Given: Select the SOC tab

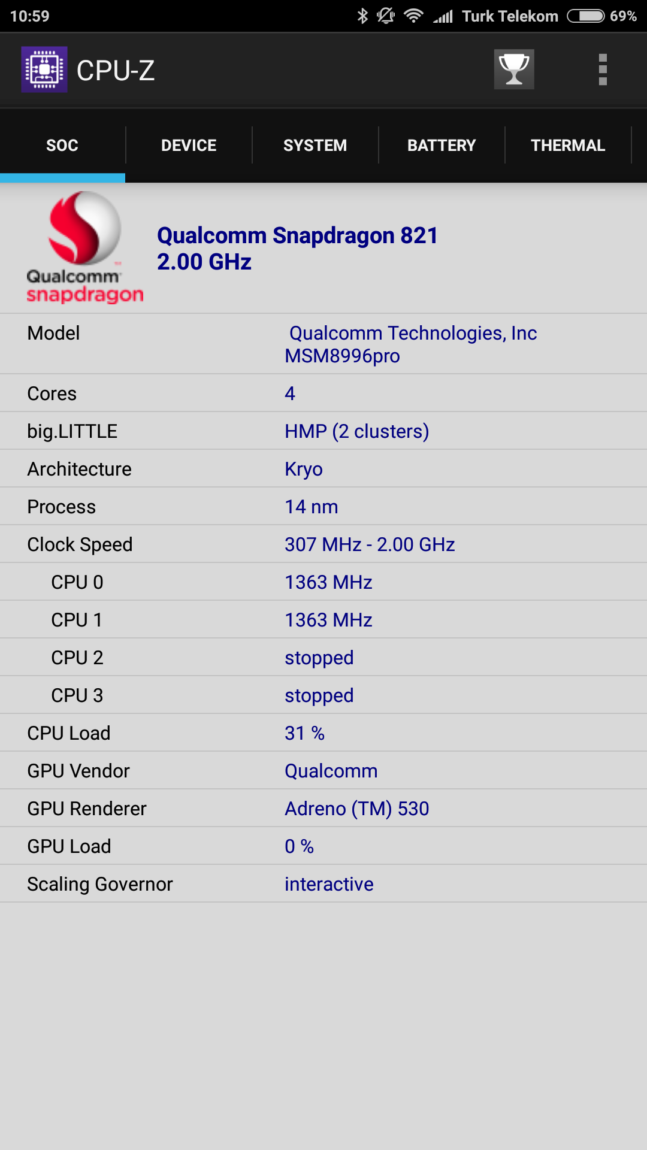Looking at the screenshot, I should coord(62,145).
